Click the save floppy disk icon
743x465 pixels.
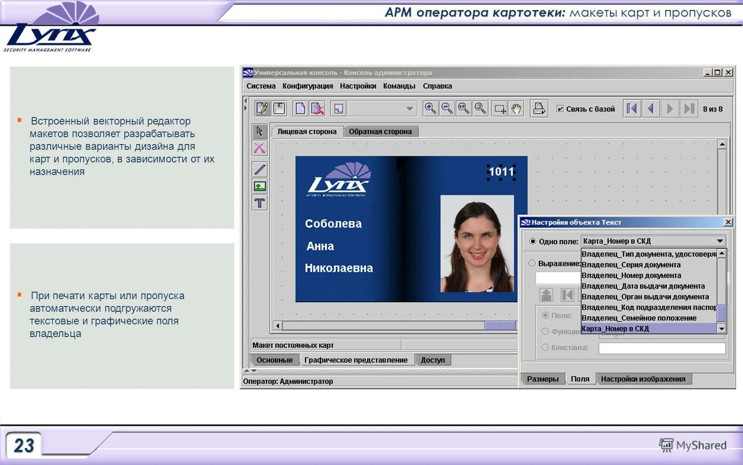pyautogui.click(x=279, y=108)
